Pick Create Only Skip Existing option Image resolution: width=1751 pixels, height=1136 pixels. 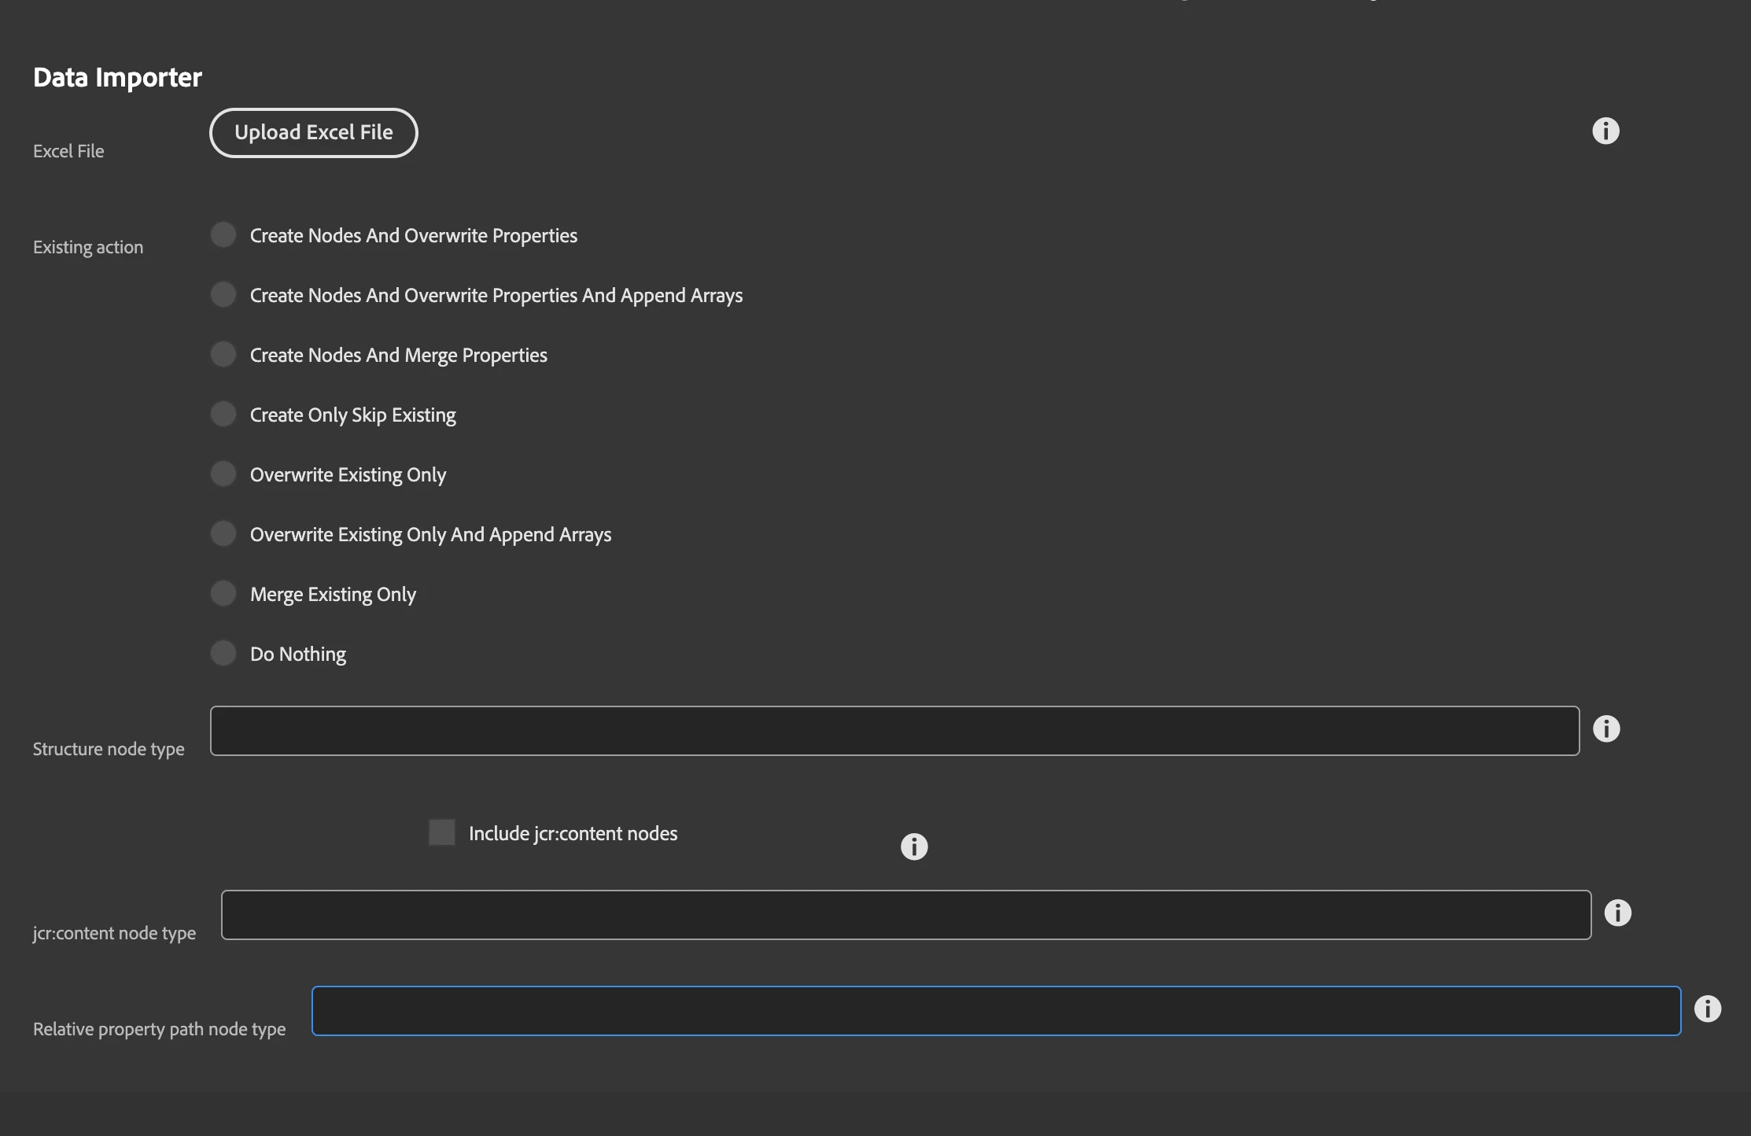(x=223, y=414)
